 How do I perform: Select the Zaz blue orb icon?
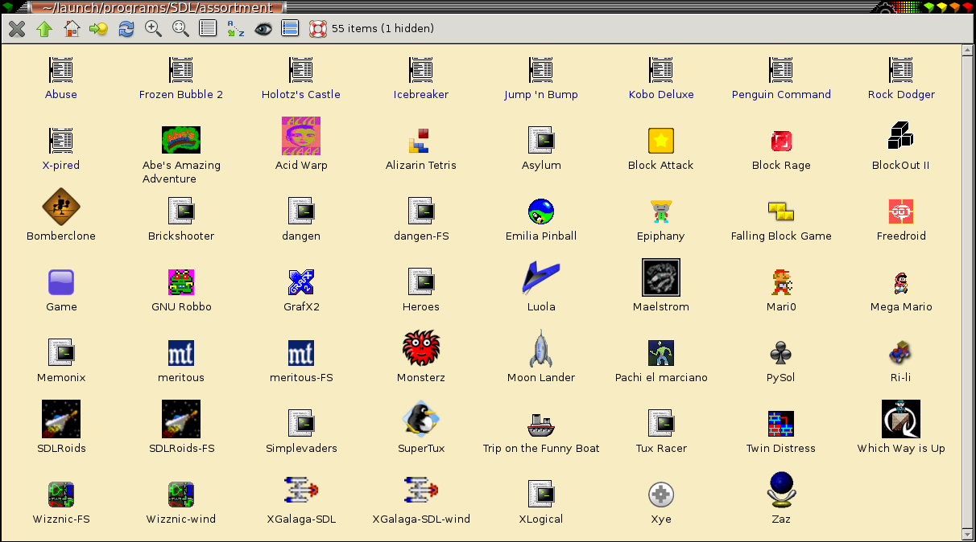point(781,490)
